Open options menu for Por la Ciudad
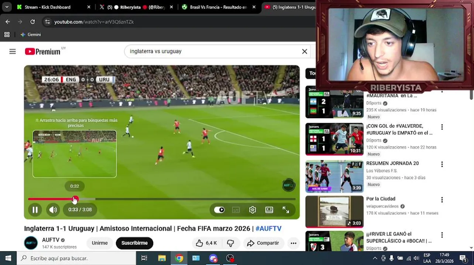 pyautogui.click(x=442, y=200)
